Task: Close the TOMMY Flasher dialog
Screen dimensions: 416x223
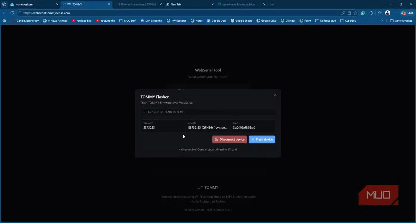Action: point(275,95)
